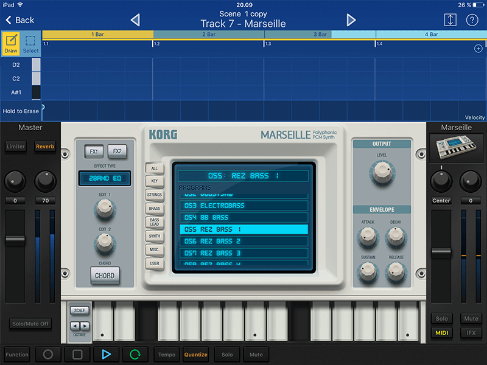Tap the plus icon in the ruler
This screenshot has width=487, height=365.
tap(478, 49)
